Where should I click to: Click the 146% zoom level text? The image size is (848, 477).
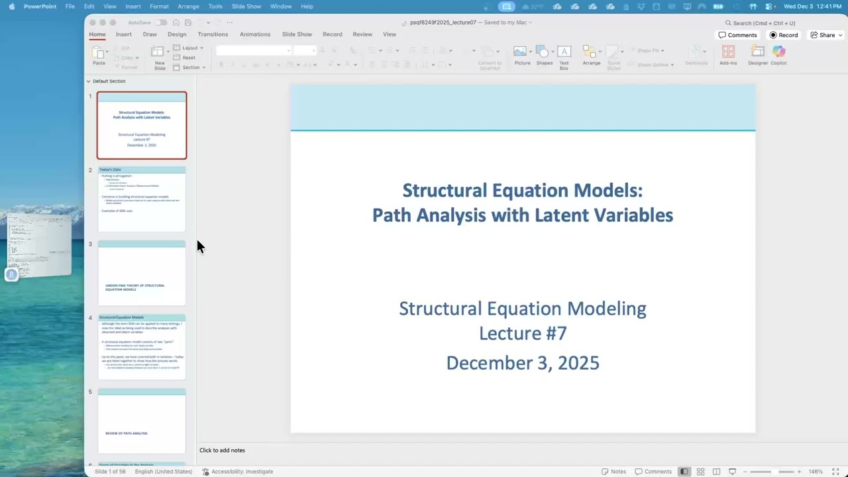[x=816, y=472]
